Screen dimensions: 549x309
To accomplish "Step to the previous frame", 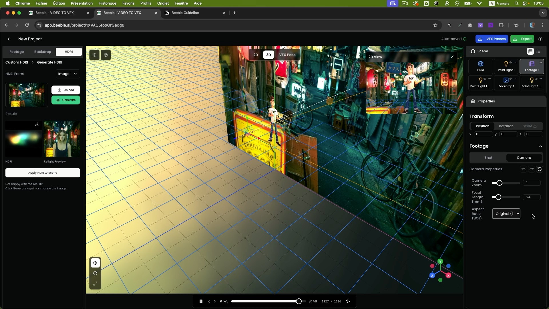I will [x=209, y=301].
